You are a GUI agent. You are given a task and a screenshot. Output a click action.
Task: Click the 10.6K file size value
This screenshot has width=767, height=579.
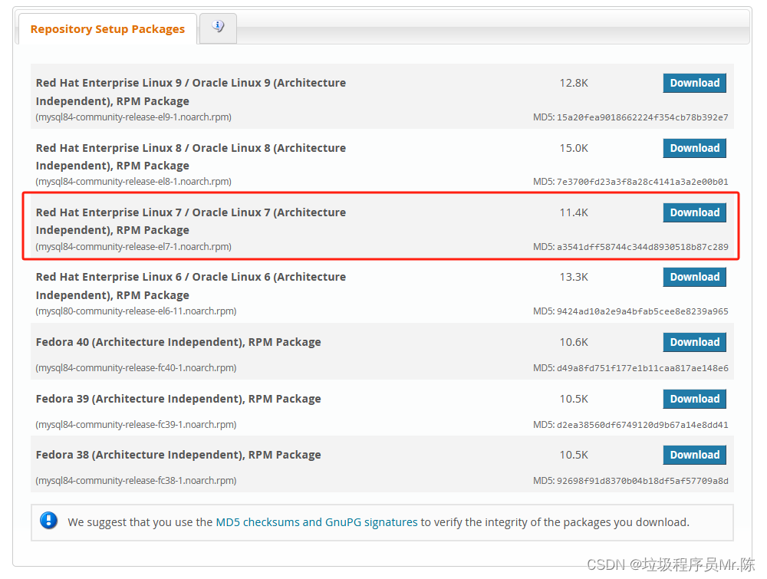(x=574, y=342)
